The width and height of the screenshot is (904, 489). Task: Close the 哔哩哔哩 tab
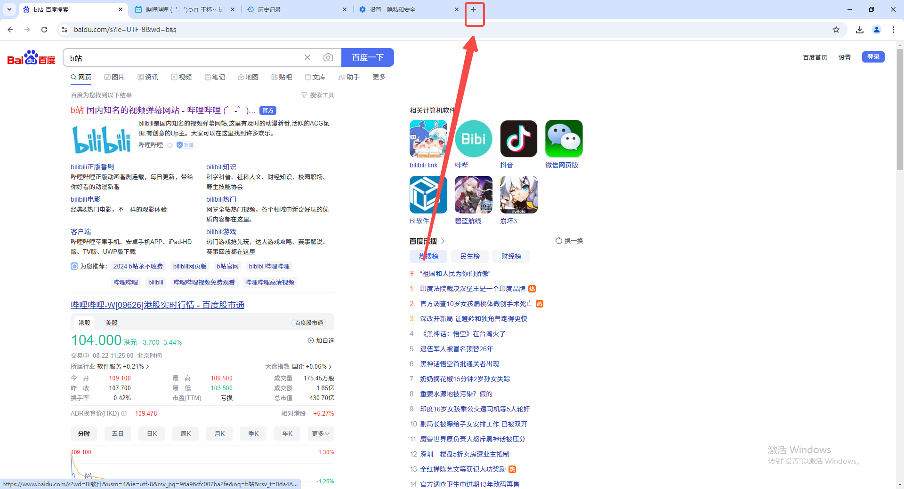point(233,9)
